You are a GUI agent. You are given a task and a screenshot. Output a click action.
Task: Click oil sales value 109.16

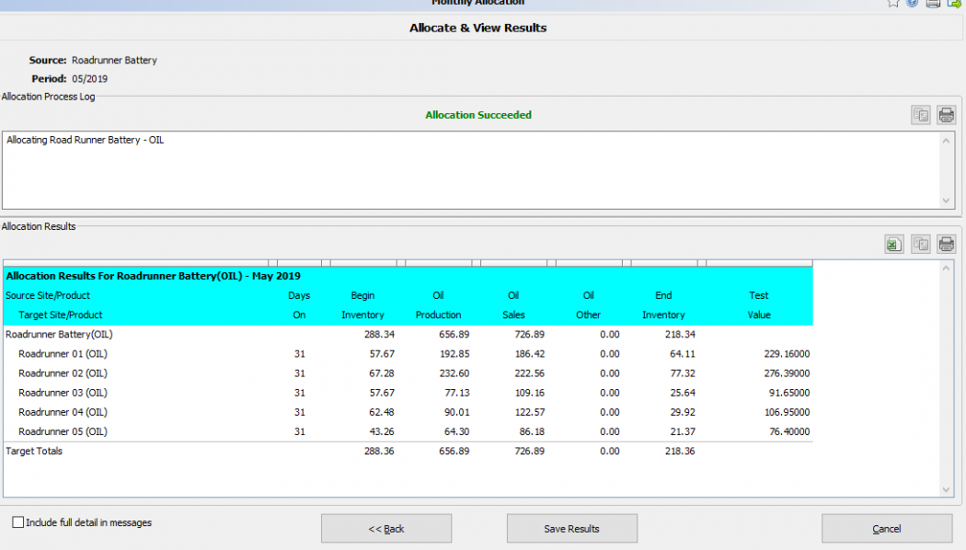coord(529,393)
